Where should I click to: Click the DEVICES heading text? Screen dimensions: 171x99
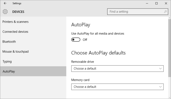click(18, 12)
